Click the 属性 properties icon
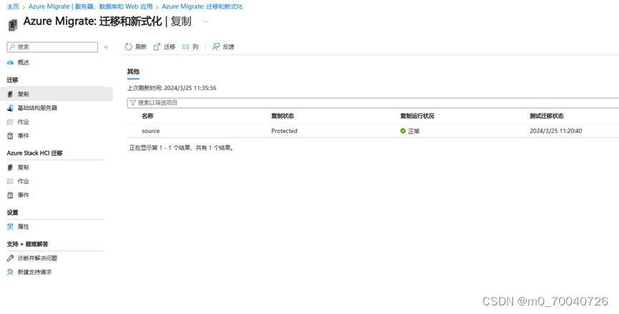Image resolution: width=619 pixels, height=314 pixels. pos(10,227)
